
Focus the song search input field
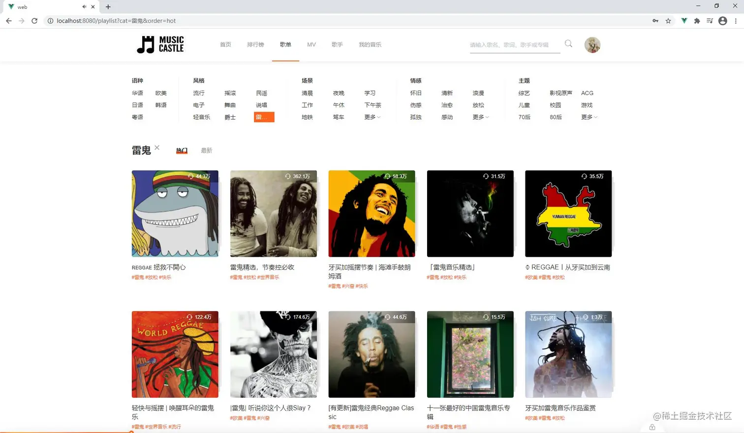(x=514, y=45)
